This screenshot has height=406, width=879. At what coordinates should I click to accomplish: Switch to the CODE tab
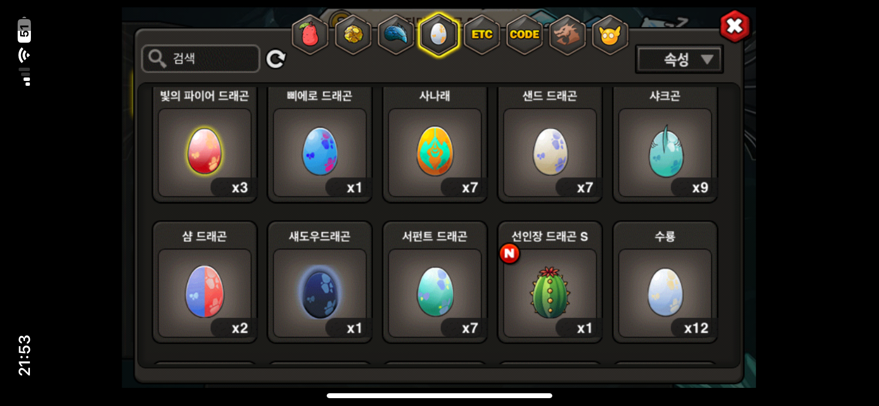coord(524,34)
